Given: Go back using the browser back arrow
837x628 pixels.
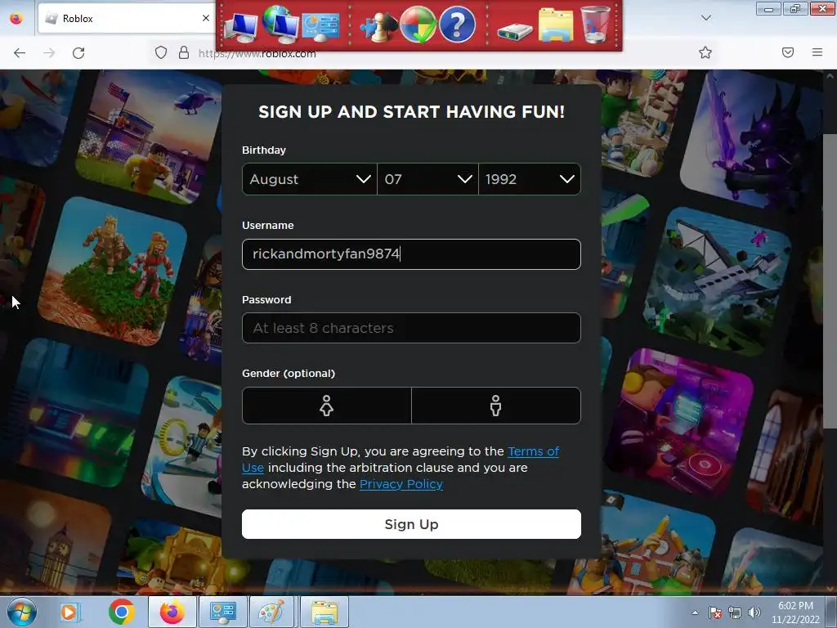Looking at the screenshot, I should coord(20,53).
